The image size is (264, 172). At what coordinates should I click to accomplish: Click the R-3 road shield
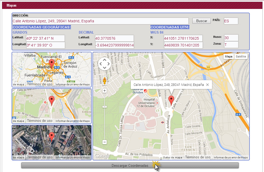pyautogui.click(x=57, y=67)
